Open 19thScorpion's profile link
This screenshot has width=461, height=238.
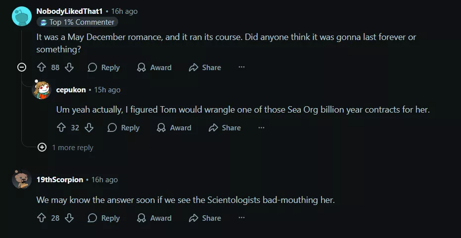click(x=60, y=180)
